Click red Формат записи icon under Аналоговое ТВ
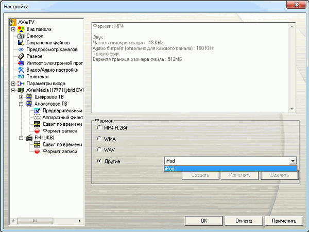 [x=37, y=131]
